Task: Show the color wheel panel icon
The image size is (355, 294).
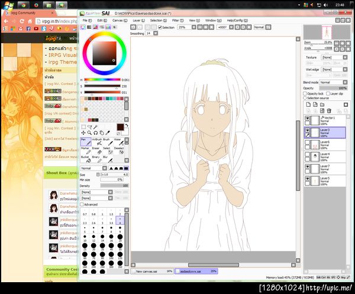Action: point(83,27)
